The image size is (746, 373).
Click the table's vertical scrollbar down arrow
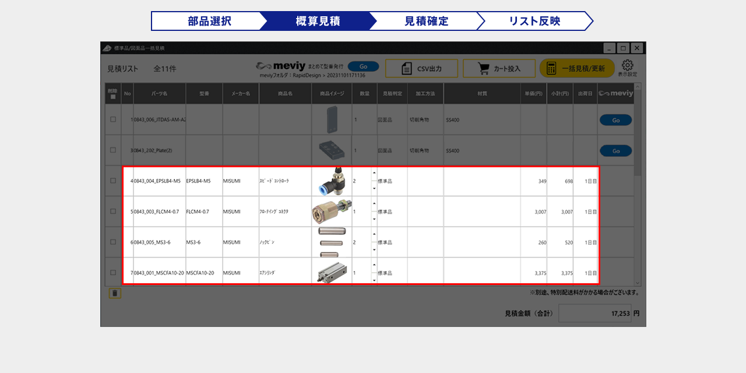coord(637,282)
